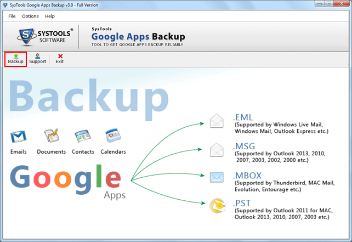Click the Contacts label
This screenshot has width=352, height=242.
point(83,152)
